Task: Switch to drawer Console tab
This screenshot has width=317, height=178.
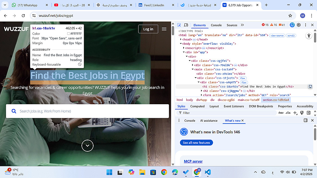Action: 190,120
